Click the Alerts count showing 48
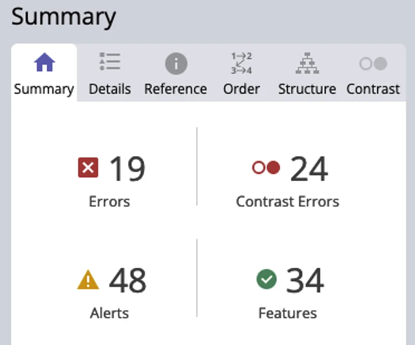Screen dimensions: 415x345 [126, 279]
